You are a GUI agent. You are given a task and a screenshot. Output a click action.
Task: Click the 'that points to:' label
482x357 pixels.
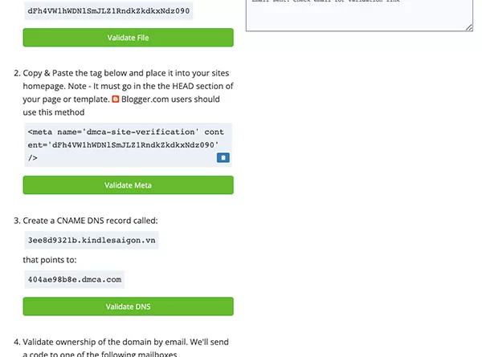coord(50,260)
